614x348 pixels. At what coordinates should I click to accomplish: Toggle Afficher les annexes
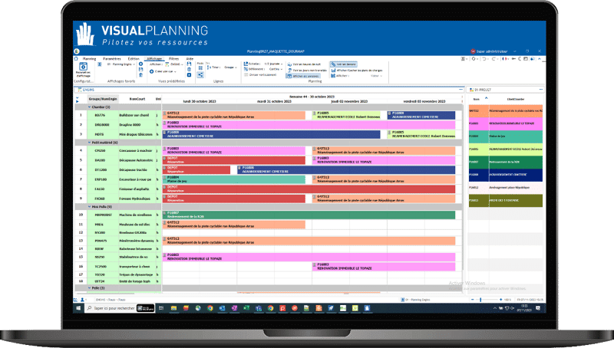tap(303, 76)
